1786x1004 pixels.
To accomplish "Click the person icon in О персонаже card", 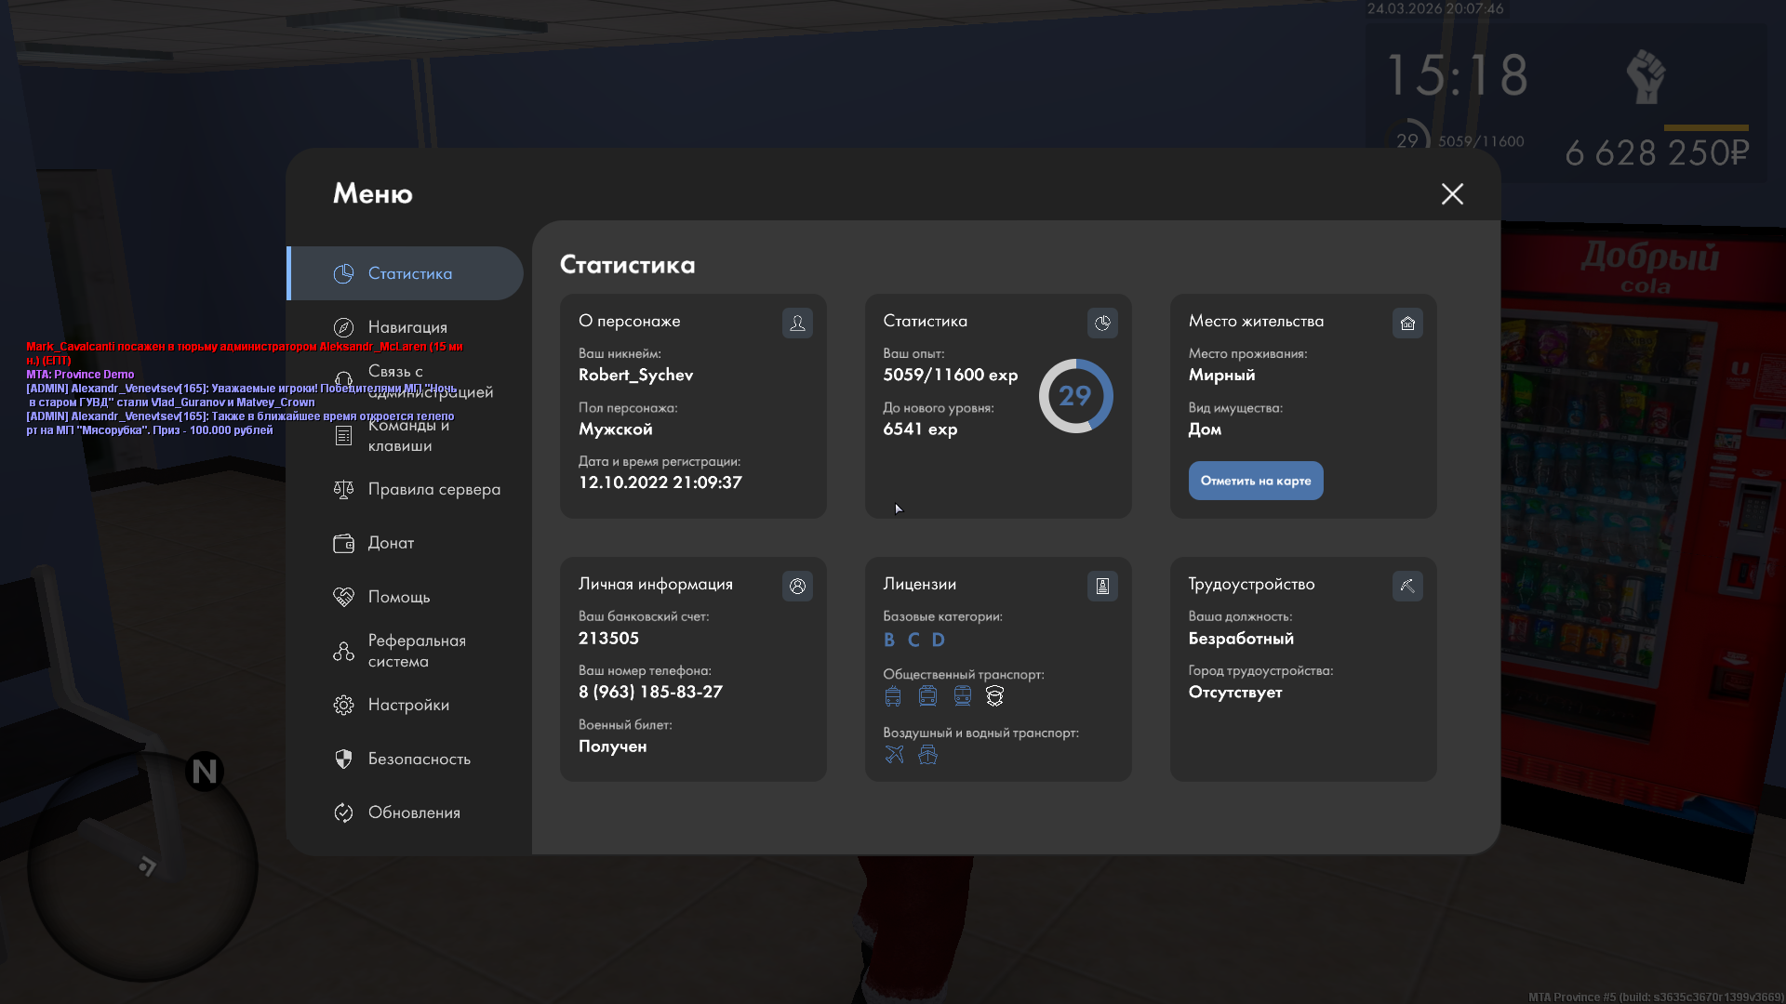I will click(x=797, y=323).
